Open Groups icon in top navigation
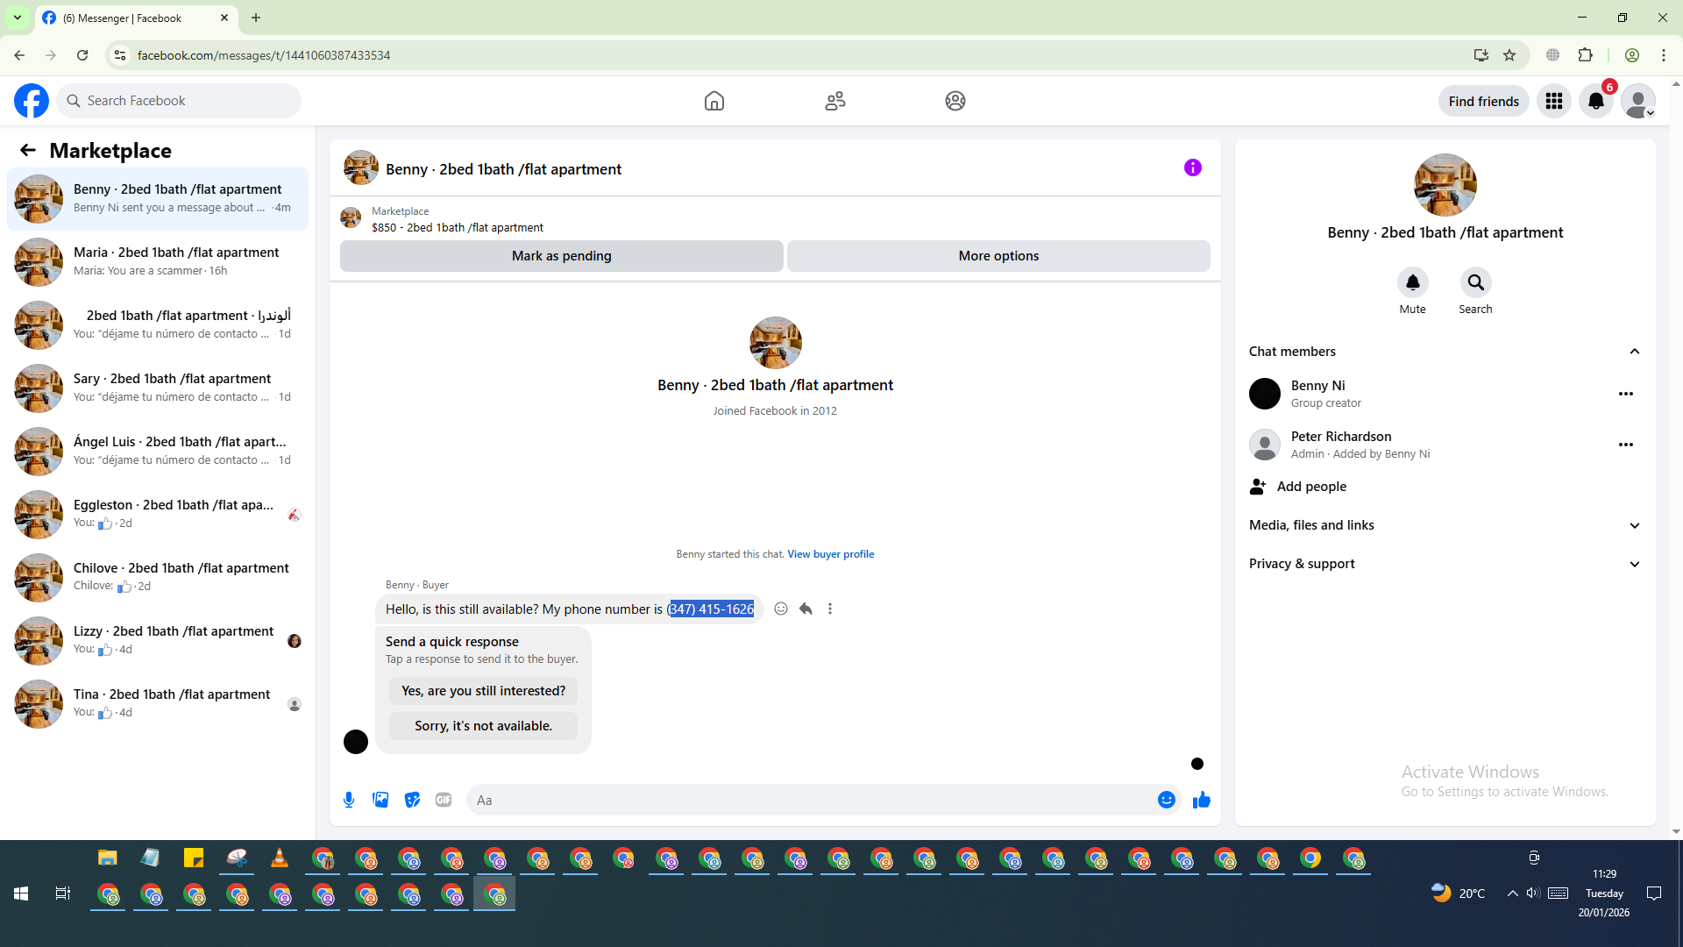 pyautogui.click(x=955, y=101)
